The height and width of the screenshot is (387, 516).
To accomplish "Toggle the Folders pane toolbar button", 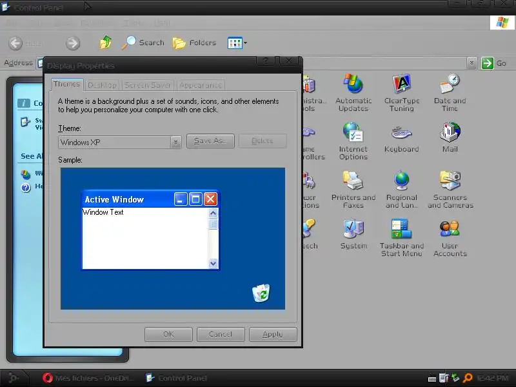I will tap(195, 43).
